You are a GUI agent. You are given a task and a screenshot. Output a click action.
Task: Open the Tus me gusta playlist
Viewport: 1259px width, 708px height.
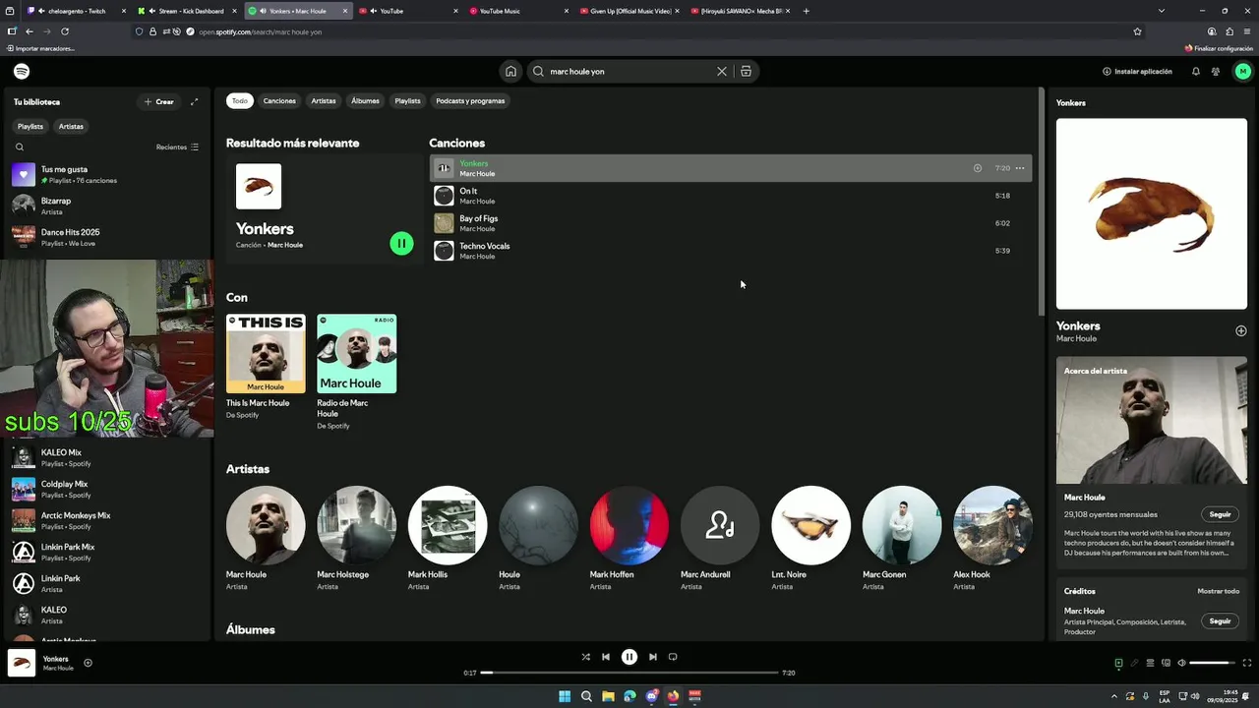106,175
